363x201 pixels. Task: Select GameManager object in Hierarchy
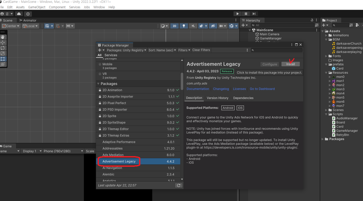pyautogui.click(x=271, y=38)
